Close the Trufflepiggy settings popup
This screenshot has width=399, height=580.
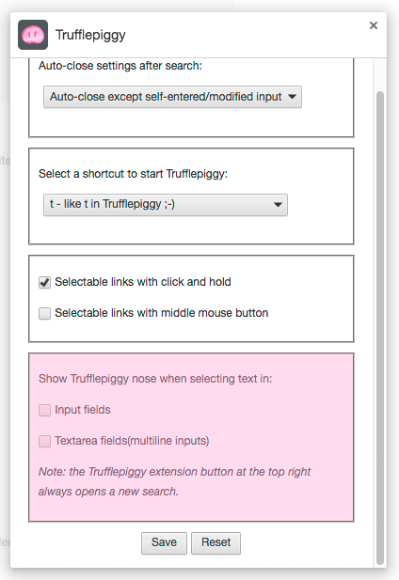[374, 25]
